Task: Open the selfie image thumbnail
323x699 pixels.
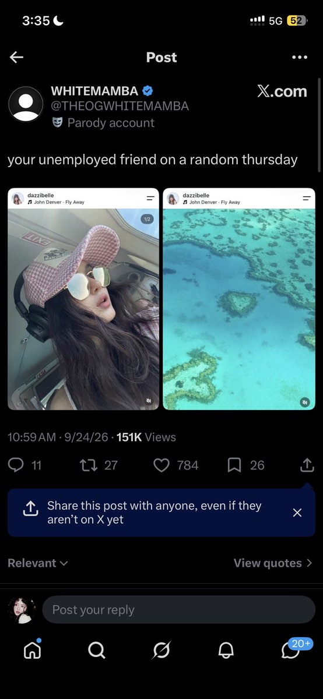Action: tap(83, 299)
